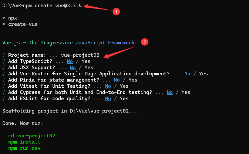Viewport: 249px width, 154px height.
Task: Select the '> create-vue' output line
Action: pos(20,24)
